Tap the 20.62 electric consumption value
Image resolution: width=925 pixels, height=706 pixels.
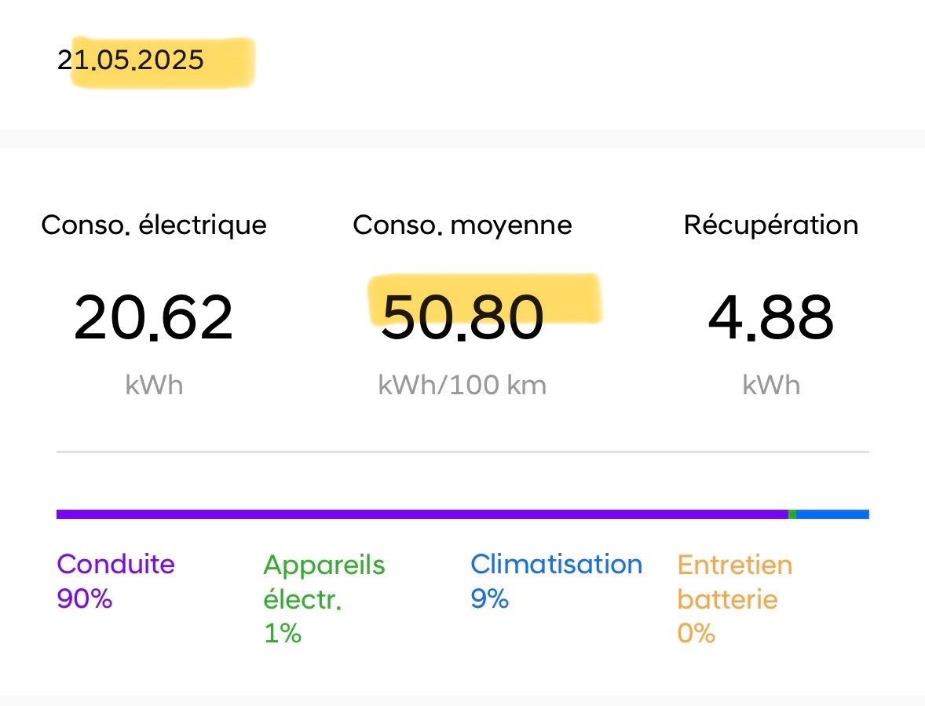click(154, 317)
